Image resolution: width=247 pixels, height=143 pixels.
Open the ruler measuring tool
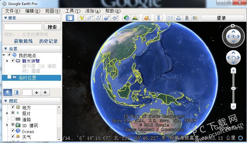coord(159,18)
